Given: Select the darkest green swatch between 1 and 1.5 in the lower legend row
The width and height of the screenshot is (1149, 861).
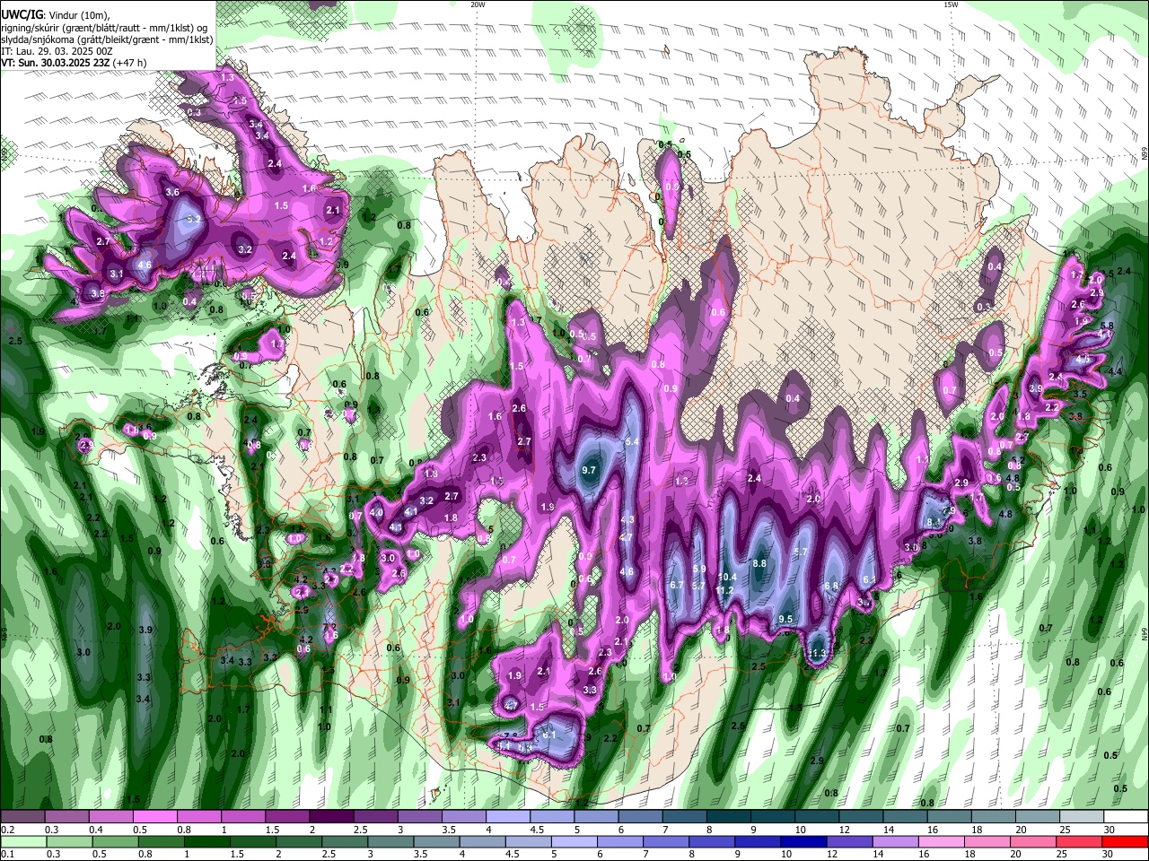Looking at the screenshot, I should [x=206, y=842].
